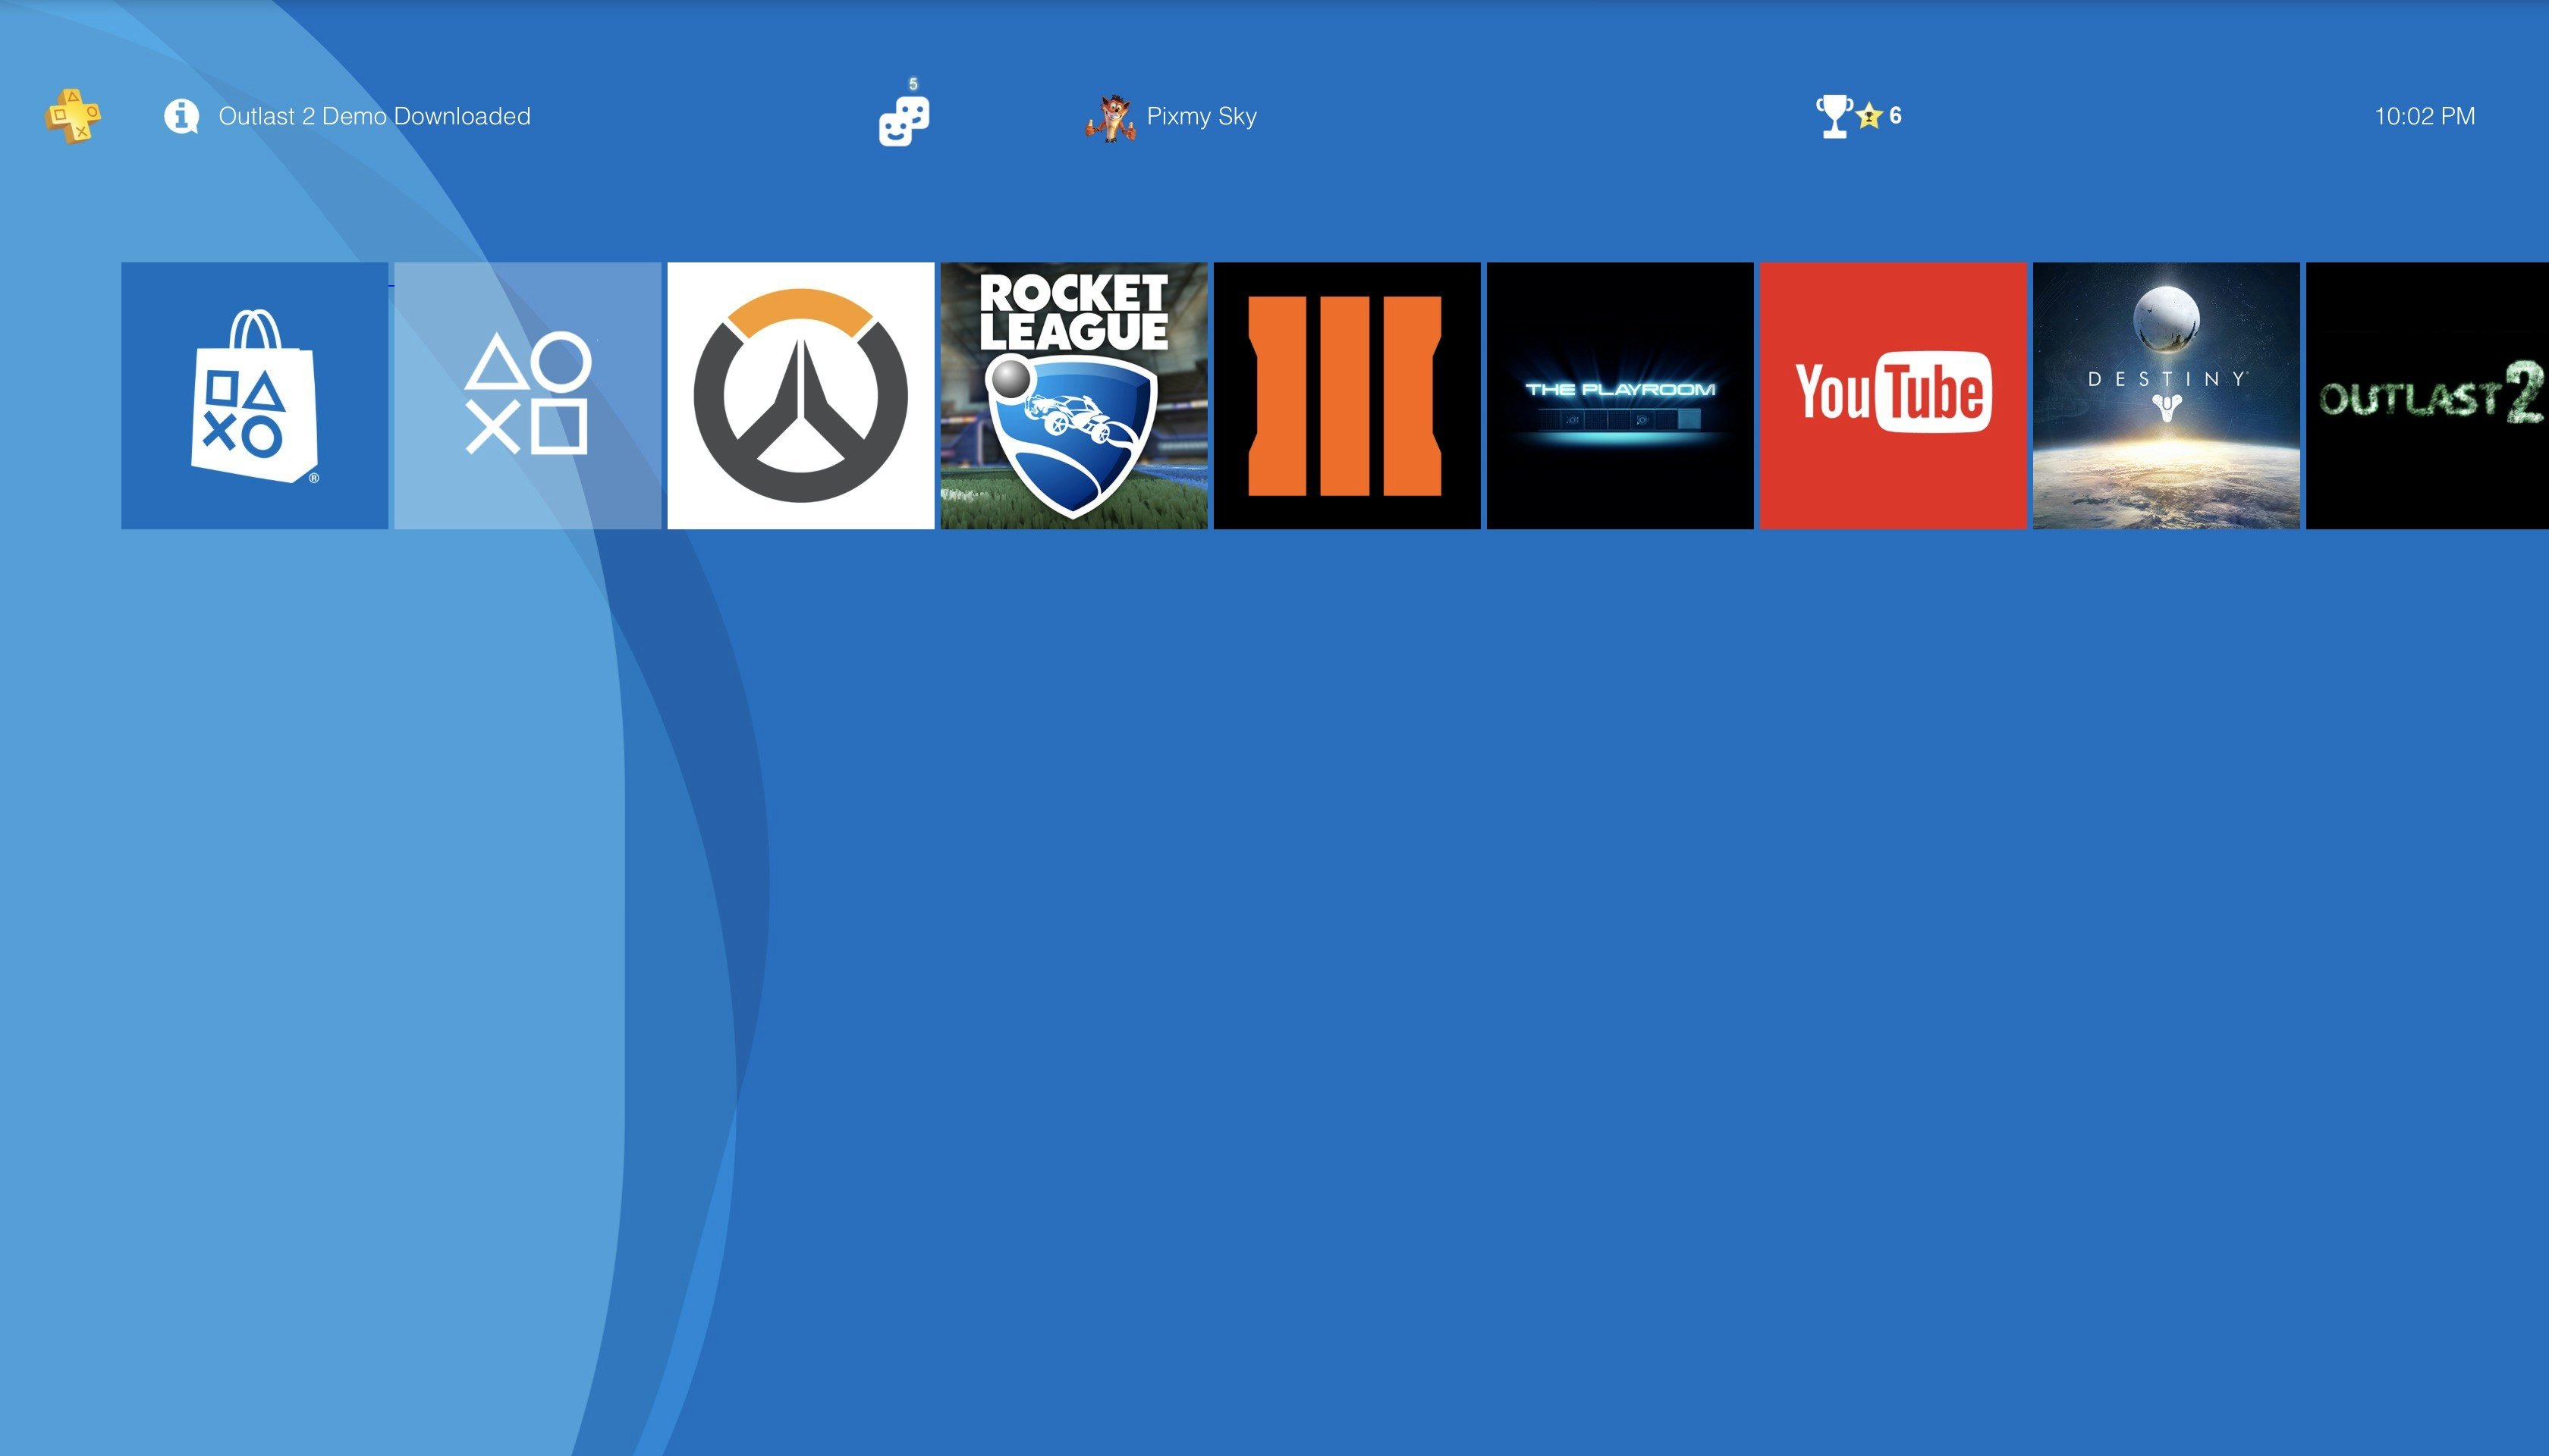Image resolution: width=2549 pixels, height=1456 pixels.
Task: Open the What's New tile
Action: click(x=526, y=395)
